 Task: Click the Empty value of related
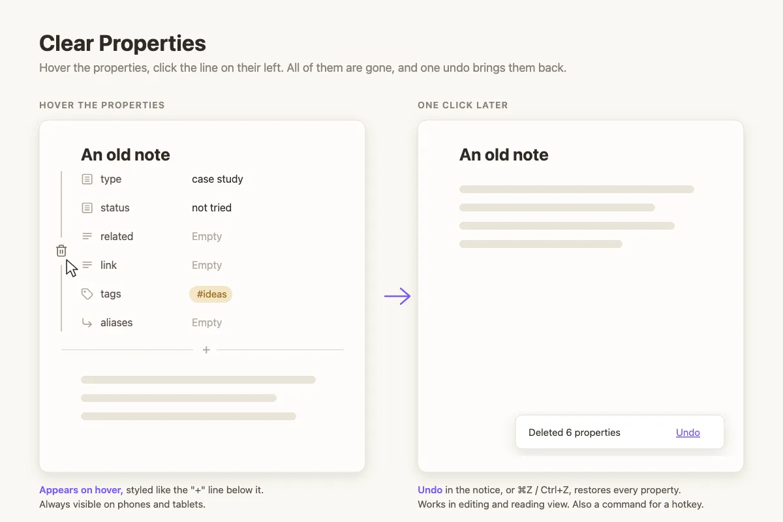point(207,236)
